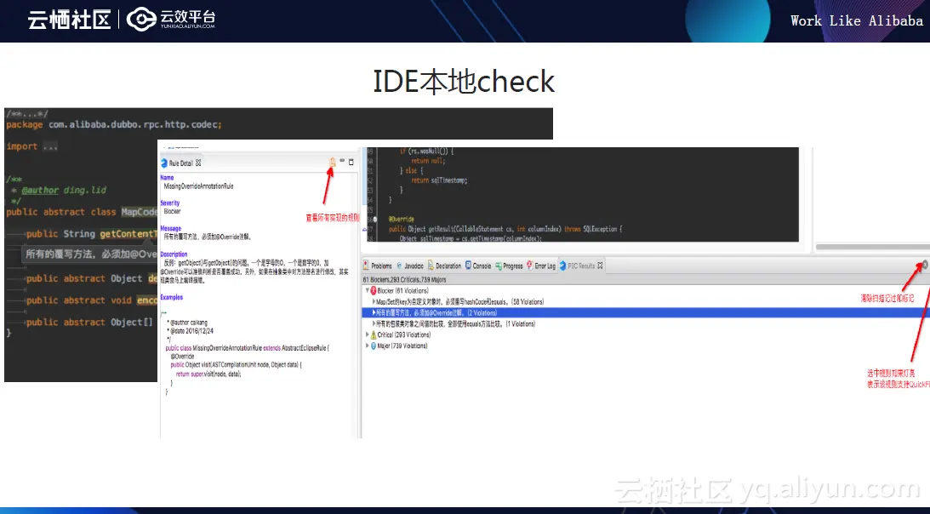Click the 'Name' heading in Rule Detail

[167, 178]
